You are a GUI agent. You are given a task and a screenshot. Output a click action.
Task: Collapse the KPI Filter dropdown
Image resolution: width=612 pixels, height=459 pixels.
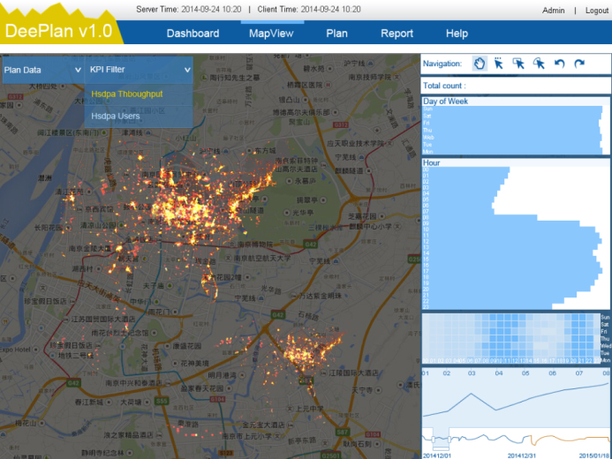coord(139,69)
